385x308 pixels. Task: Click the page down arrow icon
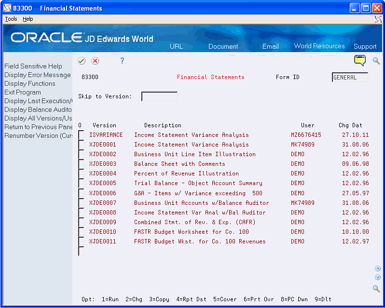click(378, 277)
